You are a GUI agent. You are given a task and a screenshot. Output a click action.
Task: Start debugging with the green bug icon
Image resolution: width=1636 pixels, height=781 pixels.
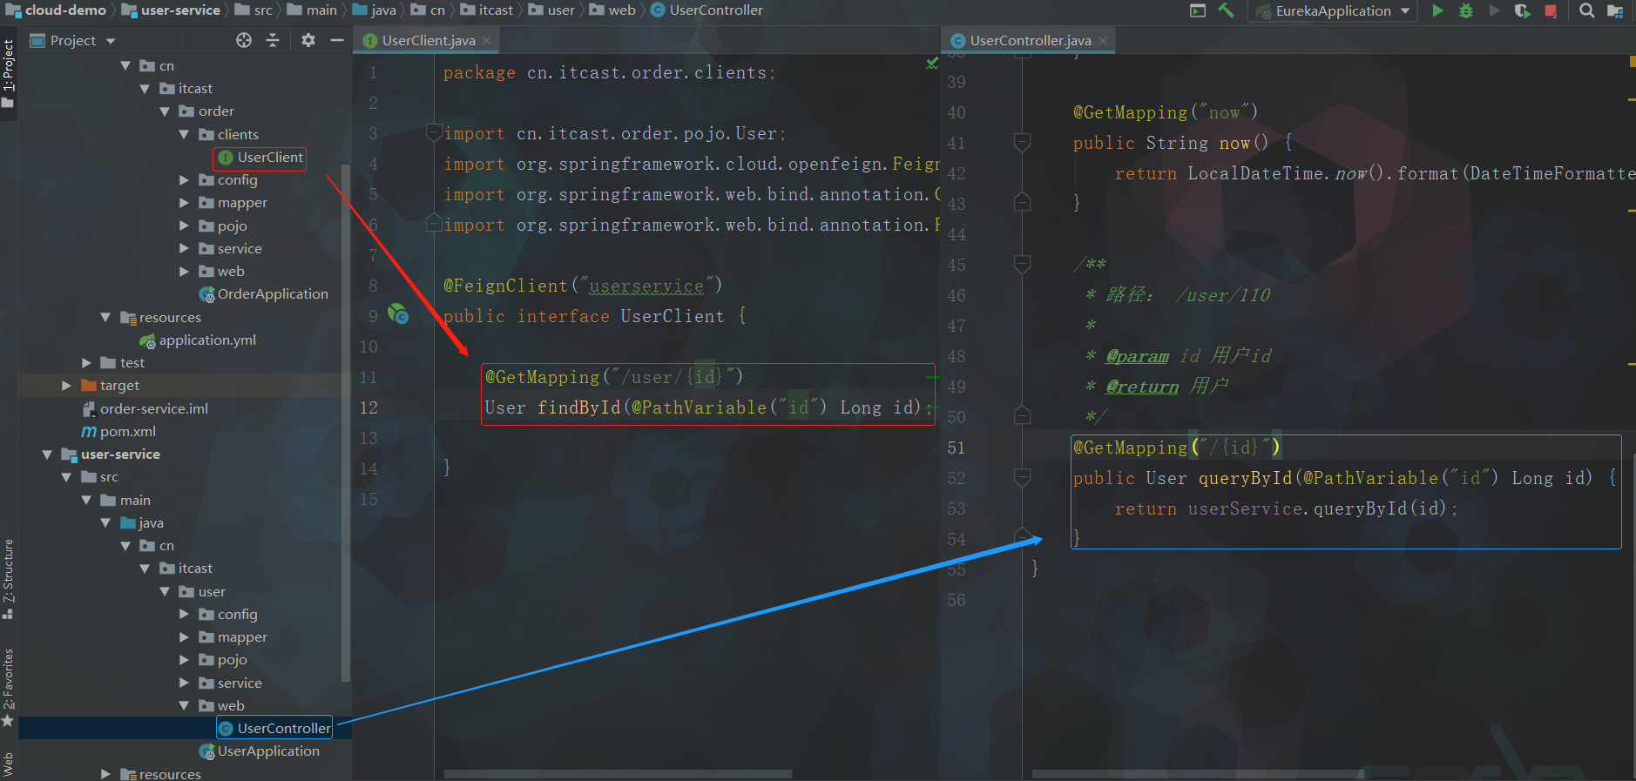pyautogui.click(x=1466, y=10)
